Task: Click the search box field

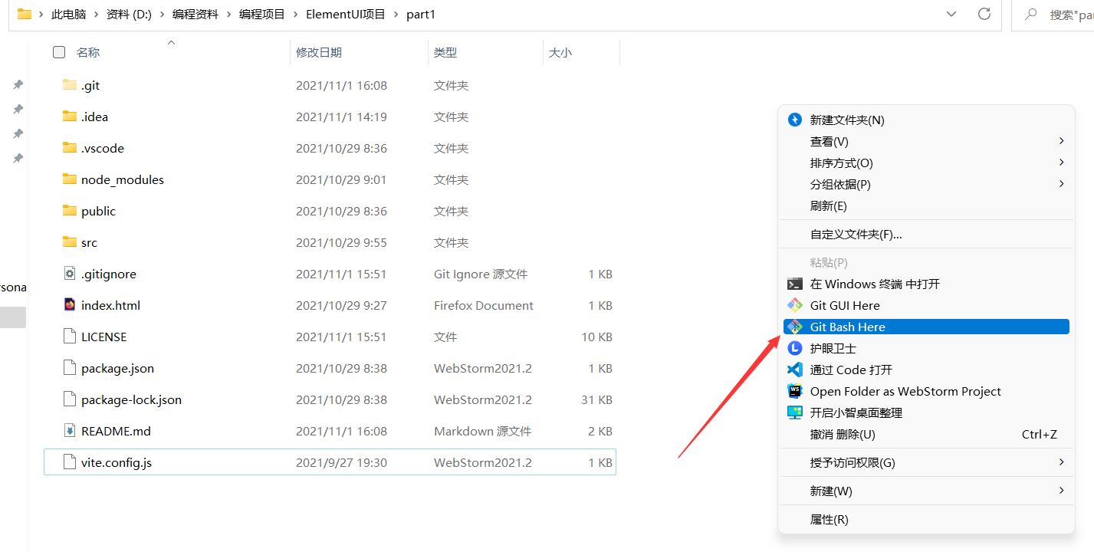Action: [x=1053, y=15]
